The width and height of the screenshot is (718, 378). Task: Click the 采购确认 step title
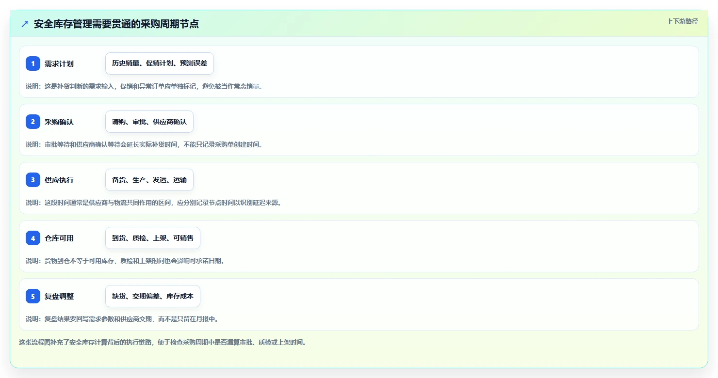tap(59, 122)
